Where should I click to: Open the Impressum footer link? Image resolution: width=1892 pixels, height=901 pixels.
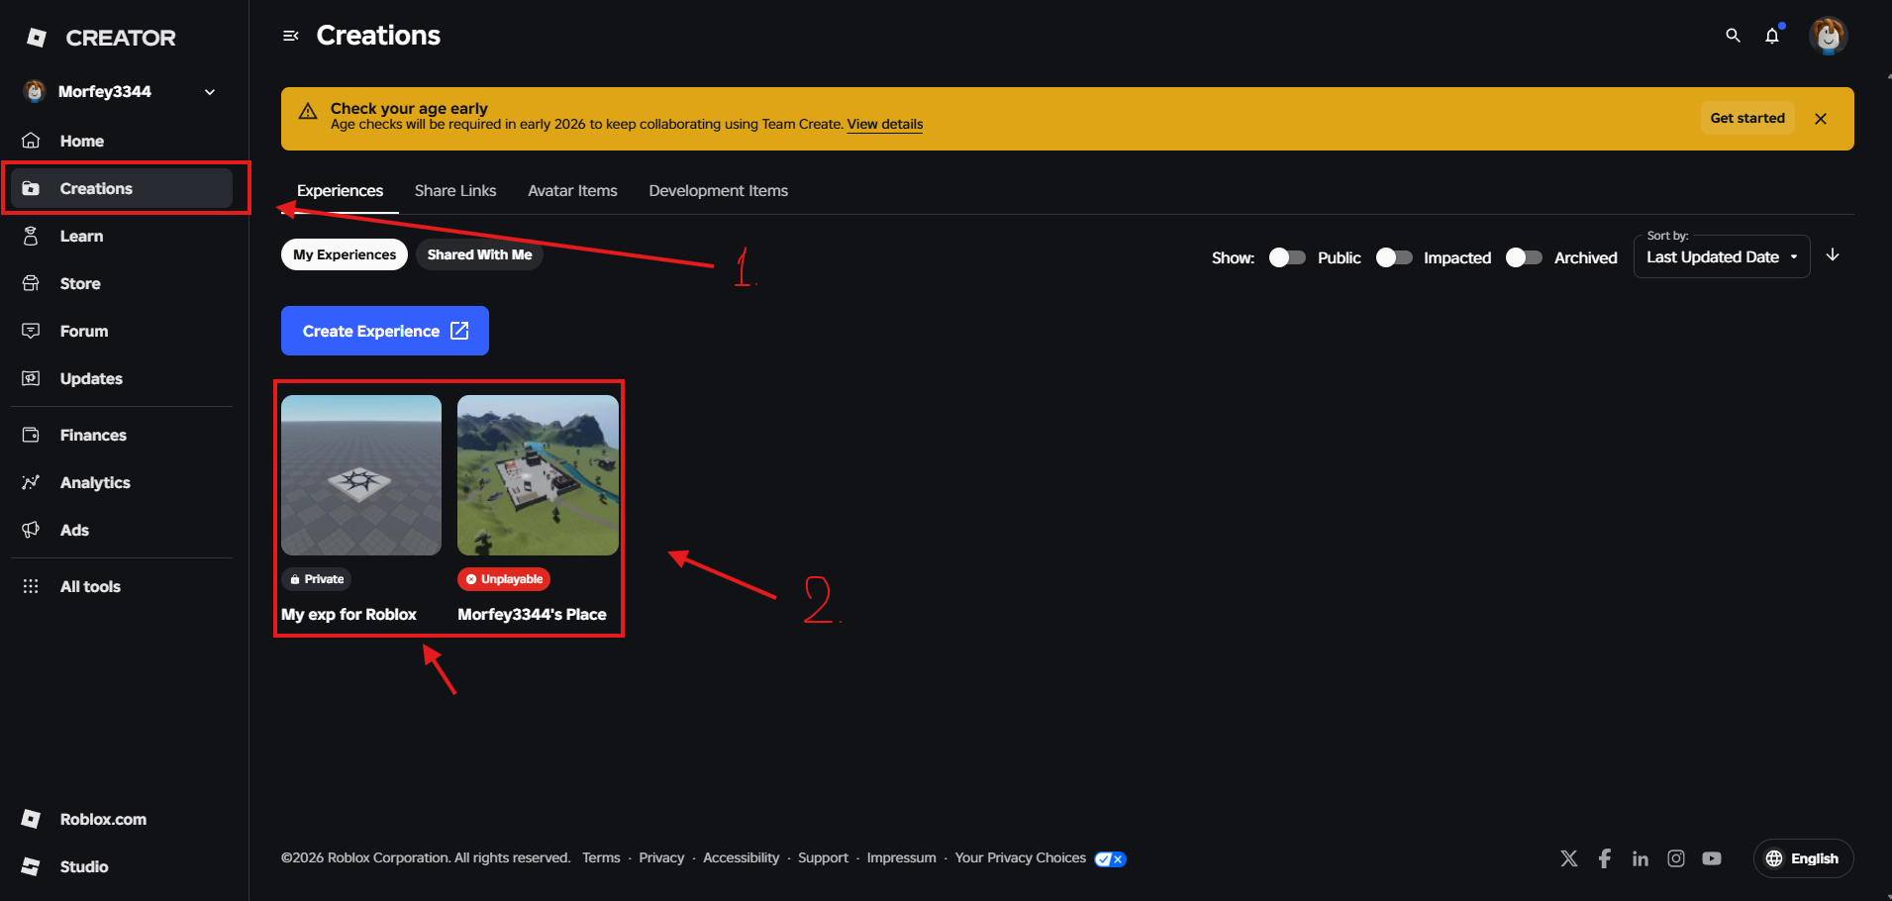click(901, 857)
